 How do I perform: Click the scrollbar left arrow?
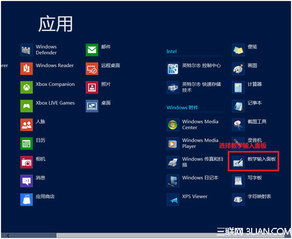point(8,235)
